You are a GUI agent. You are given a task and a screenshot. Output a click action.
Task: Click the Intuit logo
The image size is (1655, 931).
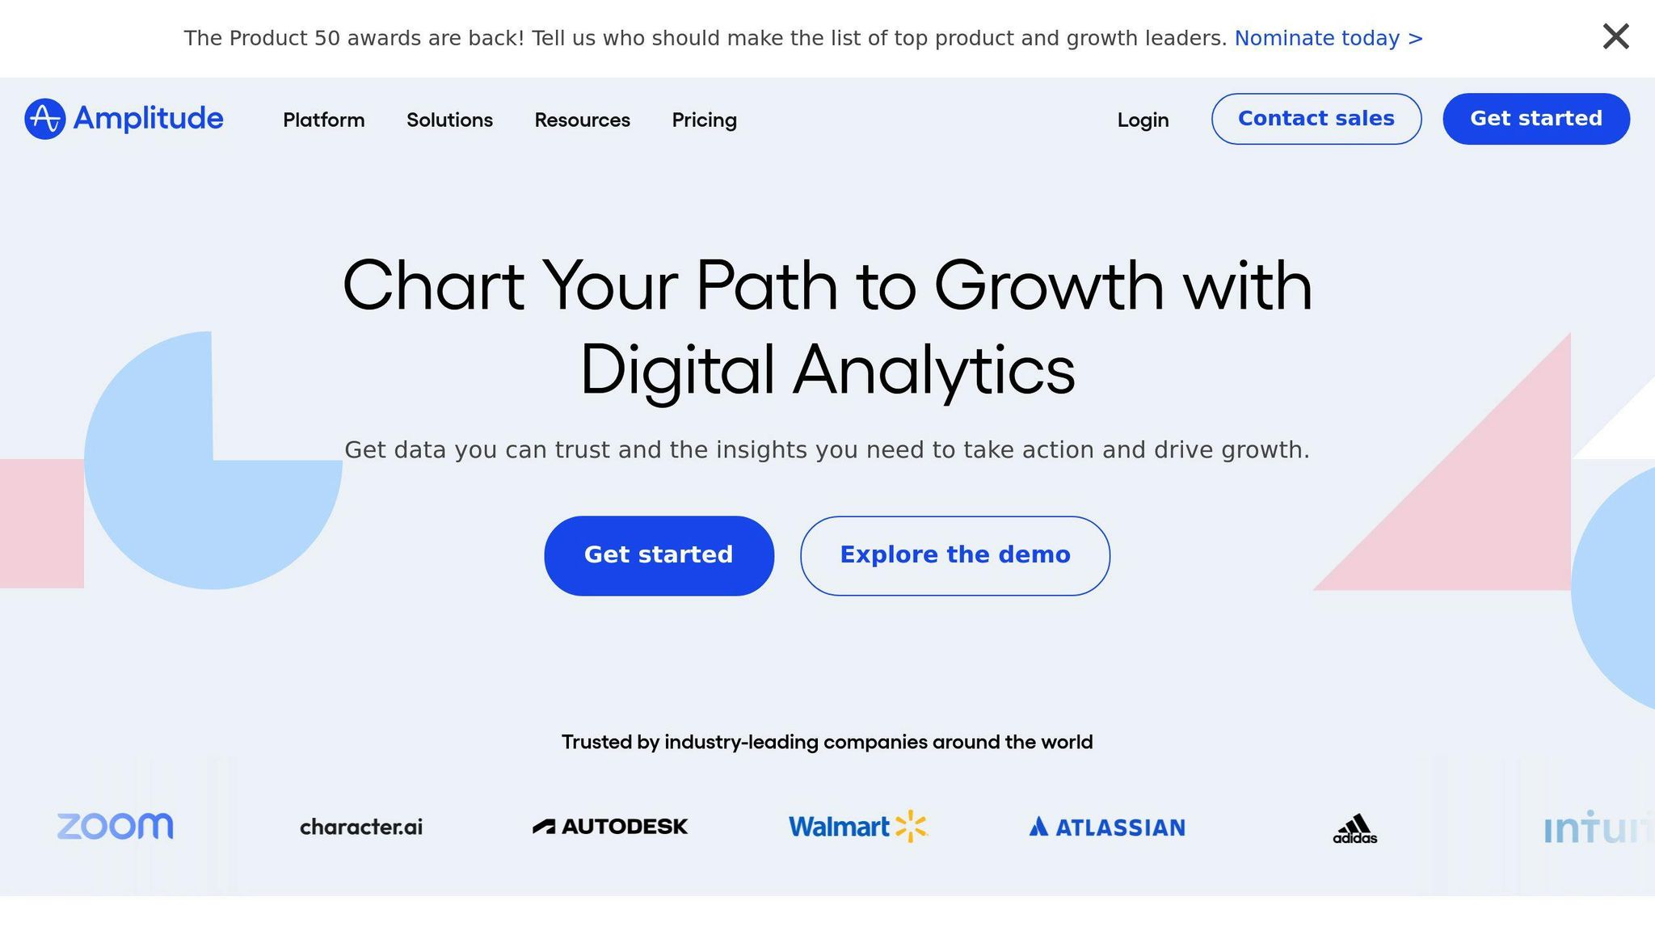pos(1596,828)
